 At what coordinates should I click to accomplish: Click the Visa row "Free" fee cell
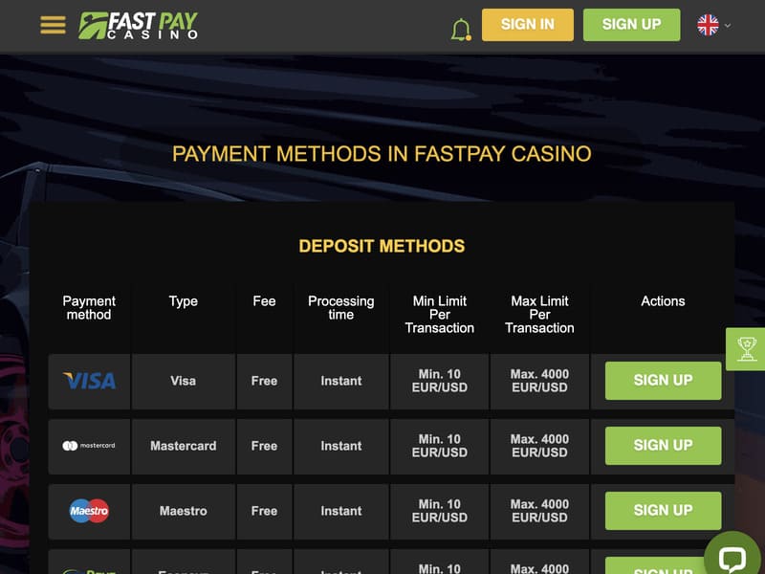[265, 381]
